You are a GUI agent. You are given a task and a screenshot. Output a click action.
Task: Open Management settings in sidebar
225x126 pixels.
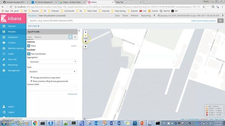coord(14,70)
